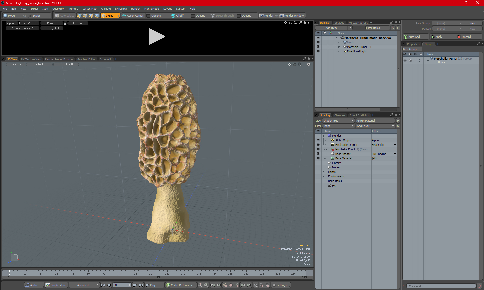Open 3D viewport settings gear
Screen dimensions: 484x290
point(309,64)
